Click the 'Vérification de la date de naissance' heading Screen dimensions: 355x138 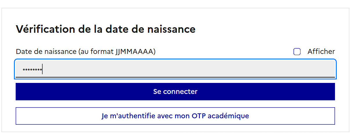[106, 30]
